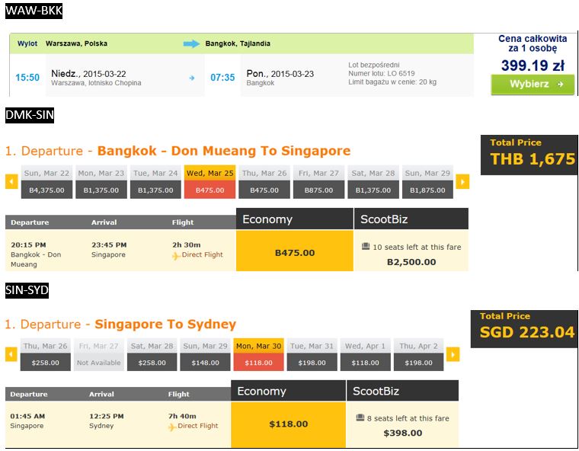The image size is (579, 451).
Task: Click the green Wybierz button
Action: click(x=533, y=85)
